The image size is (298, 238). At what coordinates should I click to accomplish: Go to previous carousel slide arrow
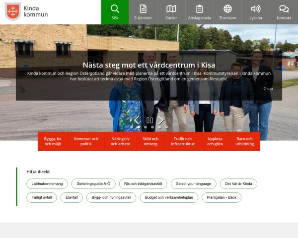[137, 120]
